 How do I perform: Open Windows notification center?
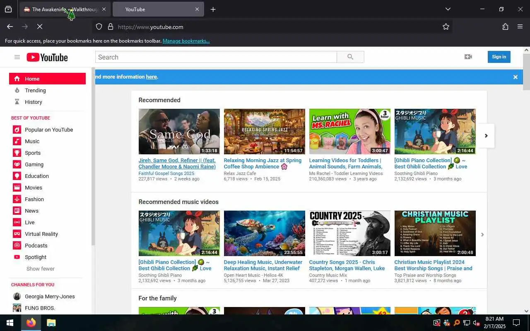516,323
